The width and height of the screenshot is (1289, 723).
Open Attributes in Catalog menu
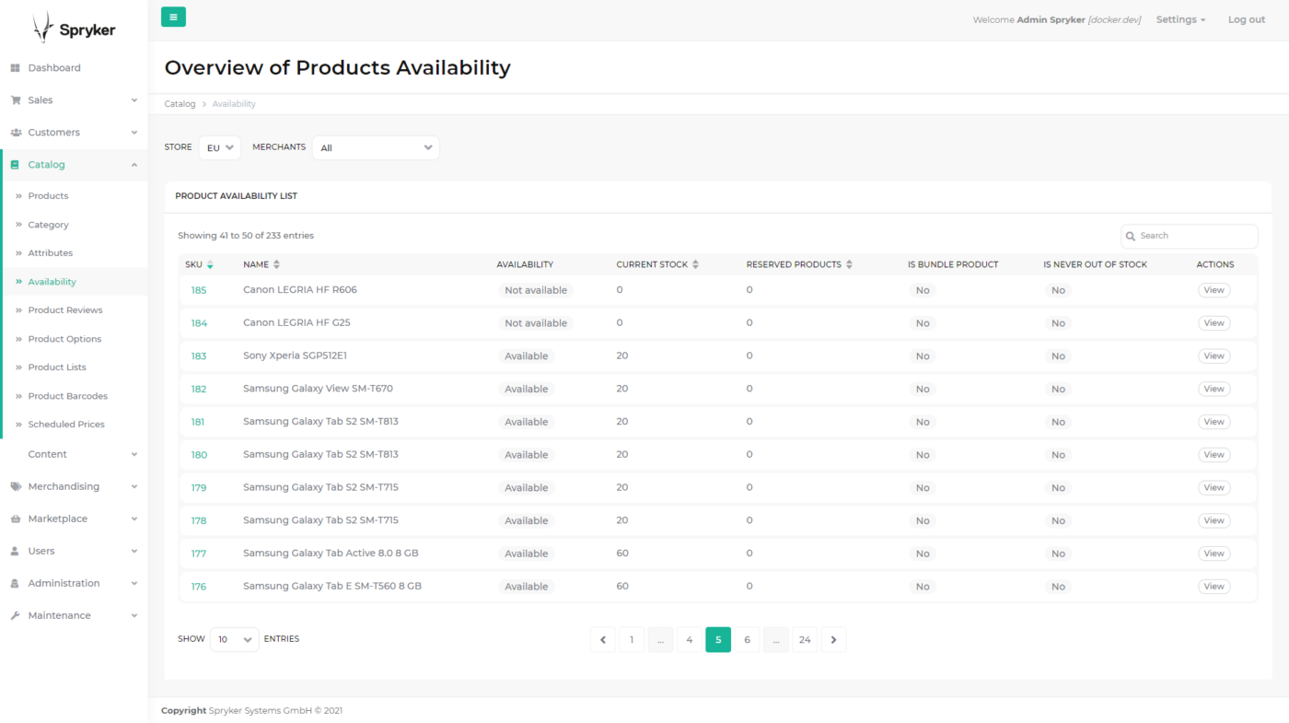(50, 253)
